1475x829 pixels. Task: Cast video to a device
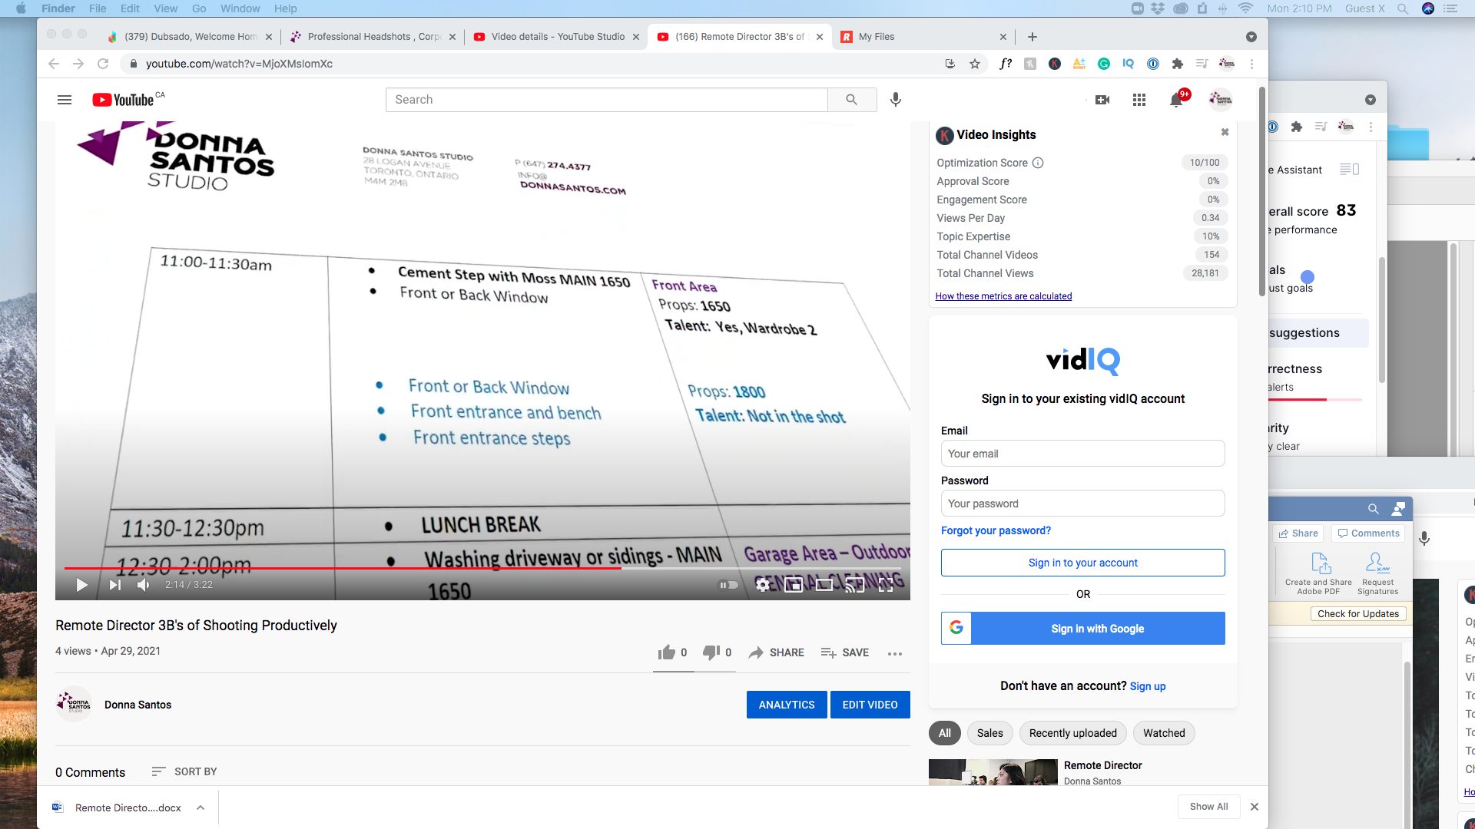855,585
